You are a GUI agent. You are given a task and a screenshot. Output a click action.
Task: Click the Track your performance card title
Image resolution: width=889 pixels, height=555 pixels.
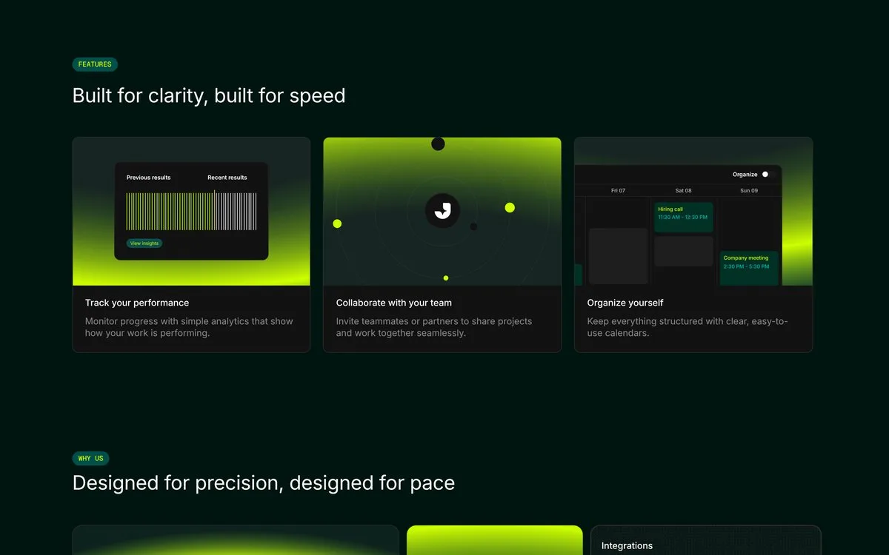click(x=137, y=303)
